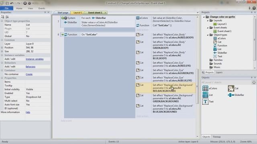Click the Function action icon in event 7

138,26
